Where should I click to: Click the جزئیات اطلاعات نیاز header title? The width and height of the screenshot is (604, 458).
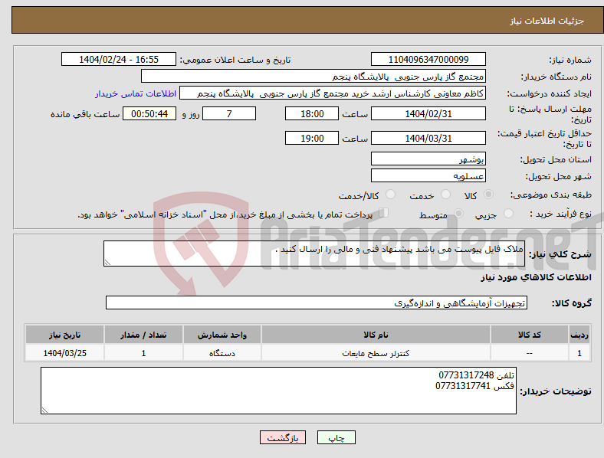pos(547,21)
